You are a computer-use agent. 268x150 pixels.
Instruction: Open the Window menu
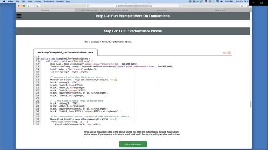pos(59,2)
